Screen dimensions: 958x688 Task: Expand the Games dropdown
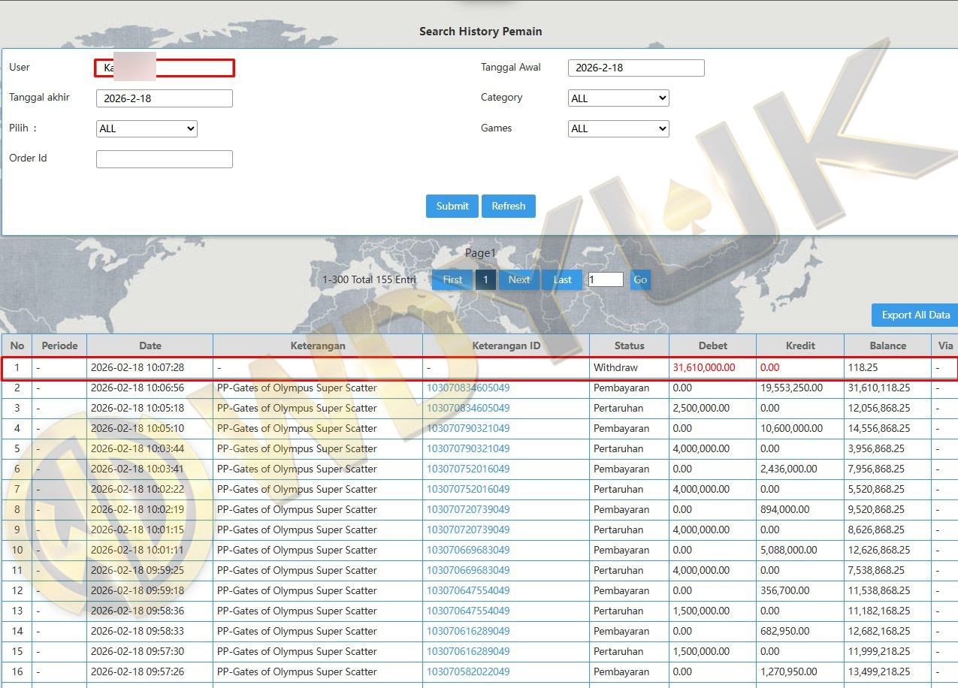pos(618,128)
